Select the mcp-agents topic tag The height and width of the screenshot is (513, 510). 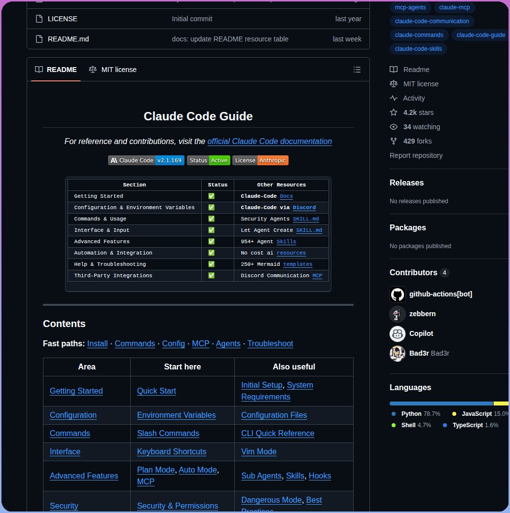(x=410, y=7)
